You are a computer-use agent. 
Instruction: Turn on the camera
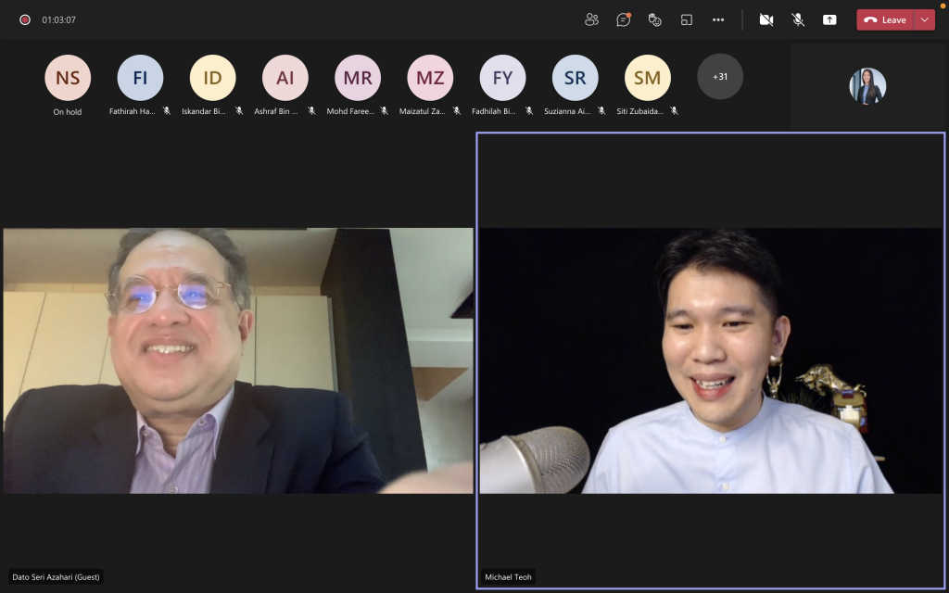coord(766,19)
